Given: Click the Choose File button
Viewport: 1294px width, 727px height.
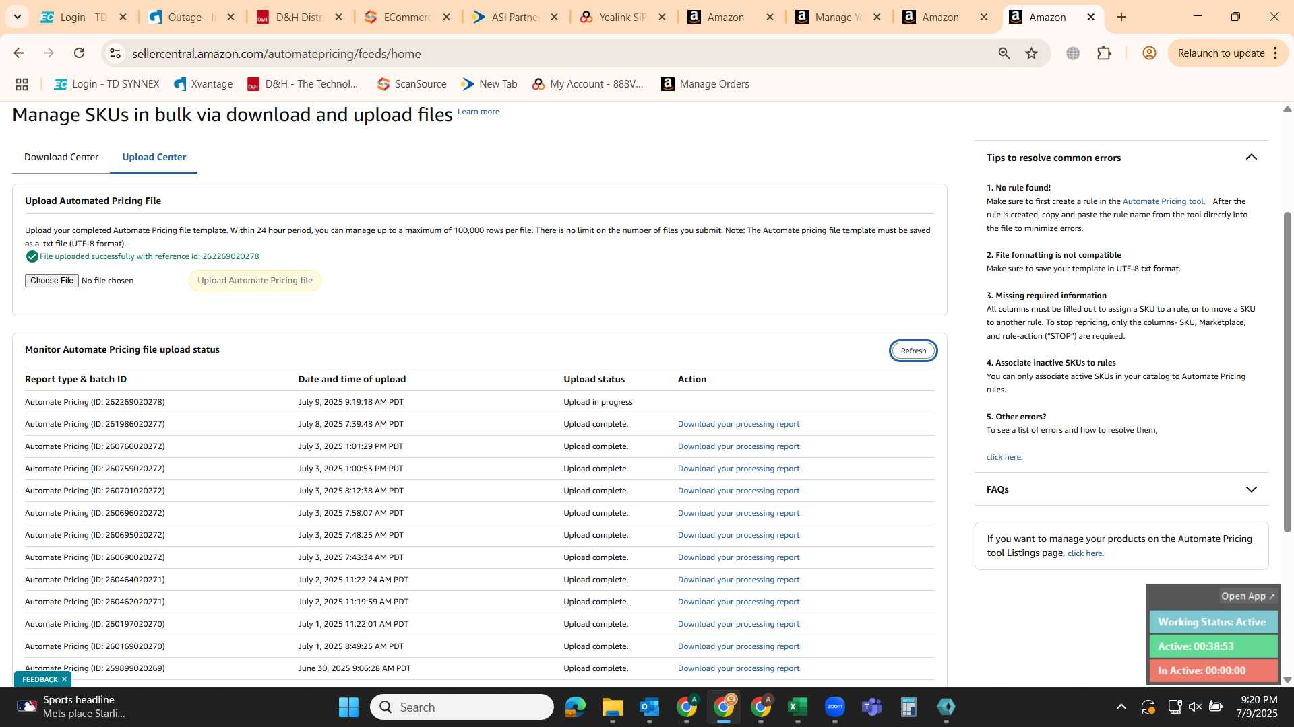Looking at the screenshot, I should point(52,281).
